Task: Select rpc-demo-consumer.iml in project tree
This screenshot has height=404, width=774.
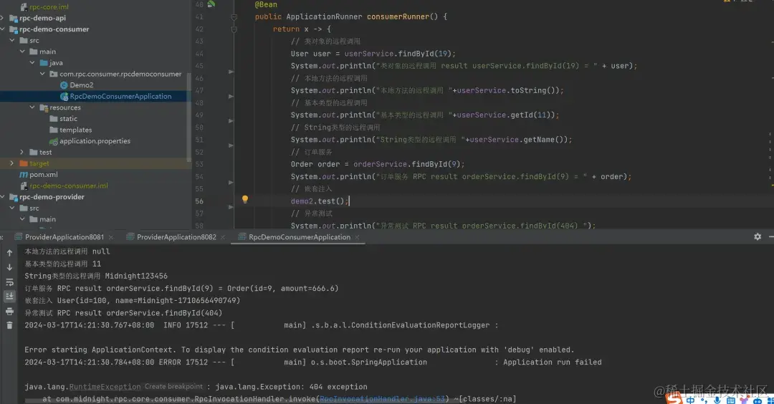Action: [x=69, y=186]
